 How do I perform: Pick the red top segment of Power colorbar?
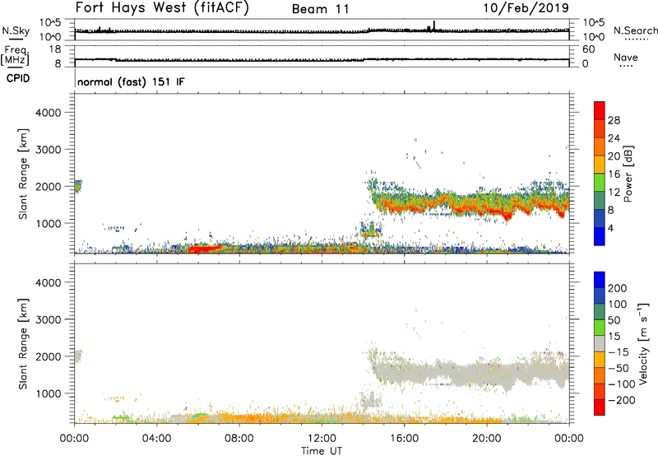point(600,111)
